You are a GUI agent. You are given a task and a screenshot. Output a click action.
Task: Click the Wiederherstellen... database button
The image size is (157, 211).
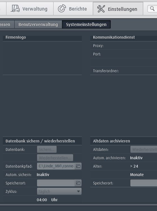pos(55,158)
